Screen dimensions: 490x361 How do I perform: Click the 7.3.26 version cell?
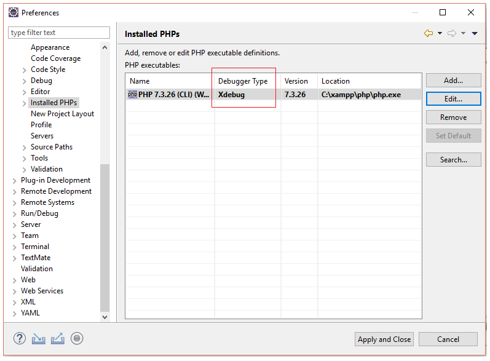click(x=295, y=94)
